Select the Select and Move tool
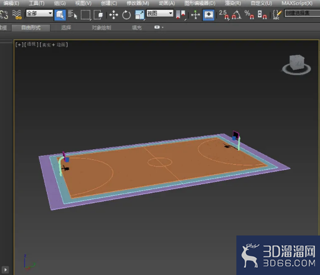320x275 pixels. 114,15
